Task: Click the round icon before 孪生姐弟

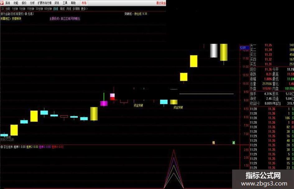Action: point(2,147)
